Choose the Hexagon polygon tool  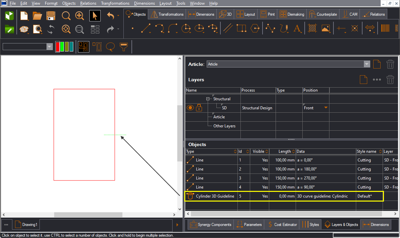255,28
